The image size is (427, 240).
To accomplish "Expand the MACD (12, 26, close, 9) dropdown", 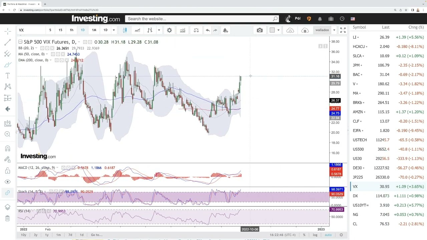I will [x=57, y=167].
